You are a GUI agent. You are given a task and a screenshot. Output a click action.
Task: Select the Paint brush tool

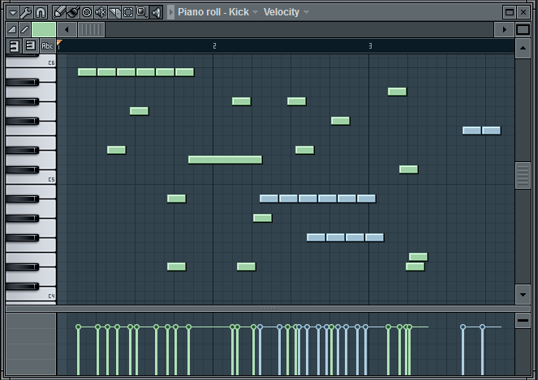coord(73,12)
